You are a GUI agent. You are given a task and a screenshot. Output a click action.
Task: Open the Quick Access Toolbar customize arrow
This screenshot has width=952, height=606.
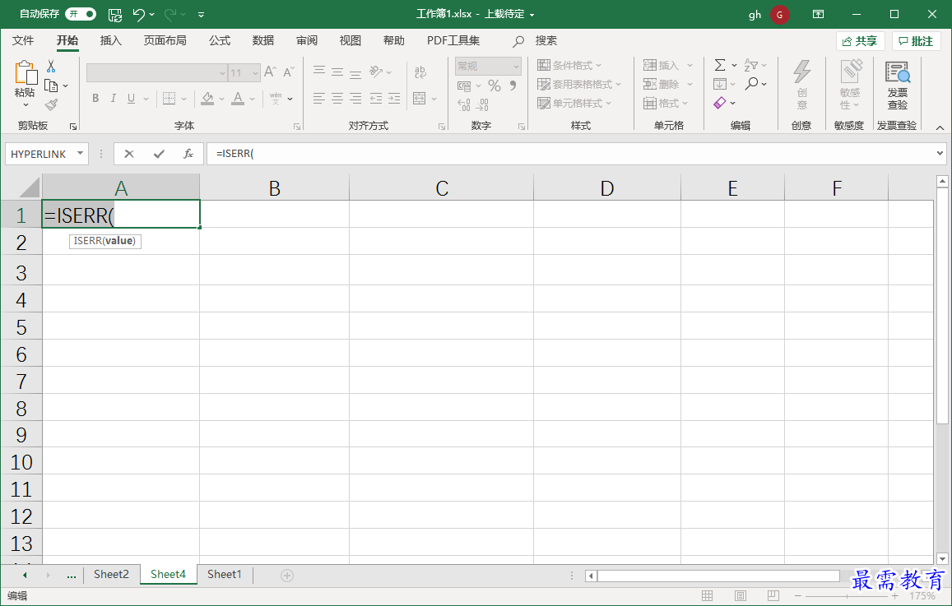tap(201, 15)
